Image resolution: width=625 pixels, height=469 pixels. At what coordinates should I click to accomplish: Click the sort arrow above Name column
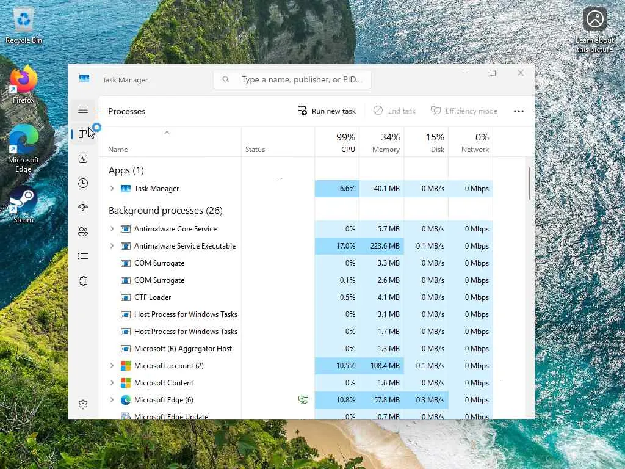coord(167,133)
